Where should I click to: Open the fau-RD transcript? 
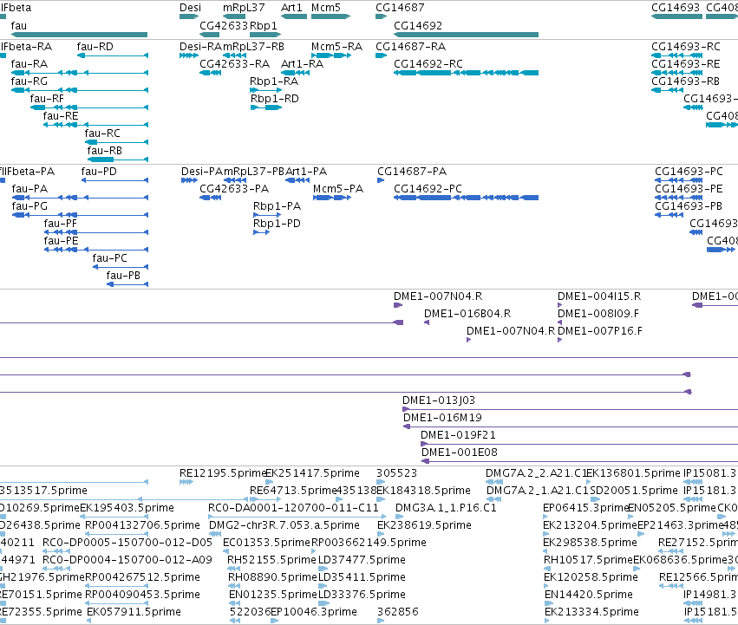point(113,55)
